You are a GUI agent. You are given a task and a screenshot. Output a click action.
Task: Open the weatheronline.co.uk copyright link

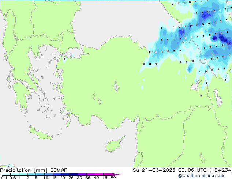point(201,176)
